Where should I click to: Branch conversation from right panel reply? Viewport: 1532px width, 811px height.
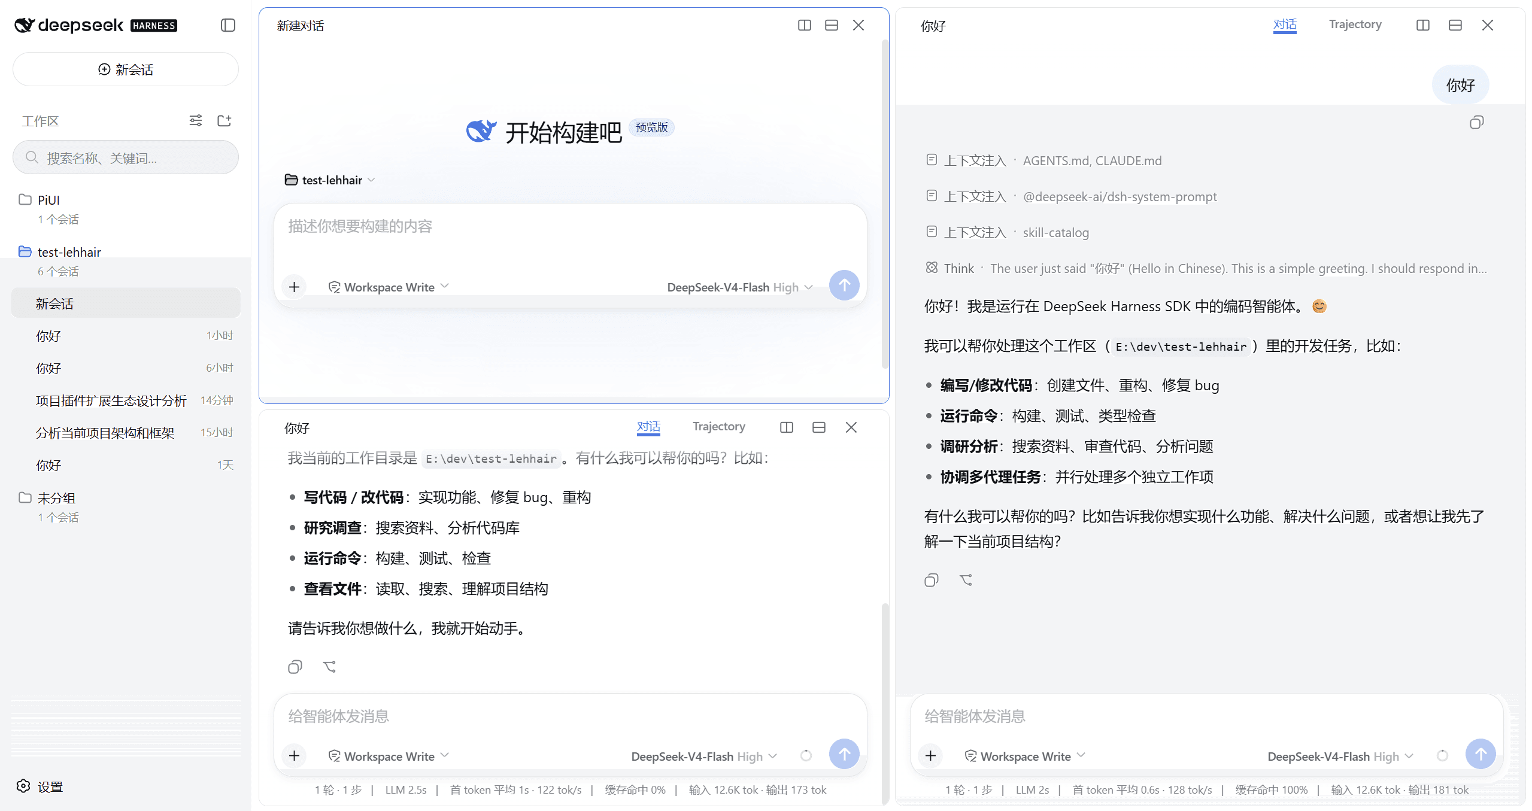[966, 580]
